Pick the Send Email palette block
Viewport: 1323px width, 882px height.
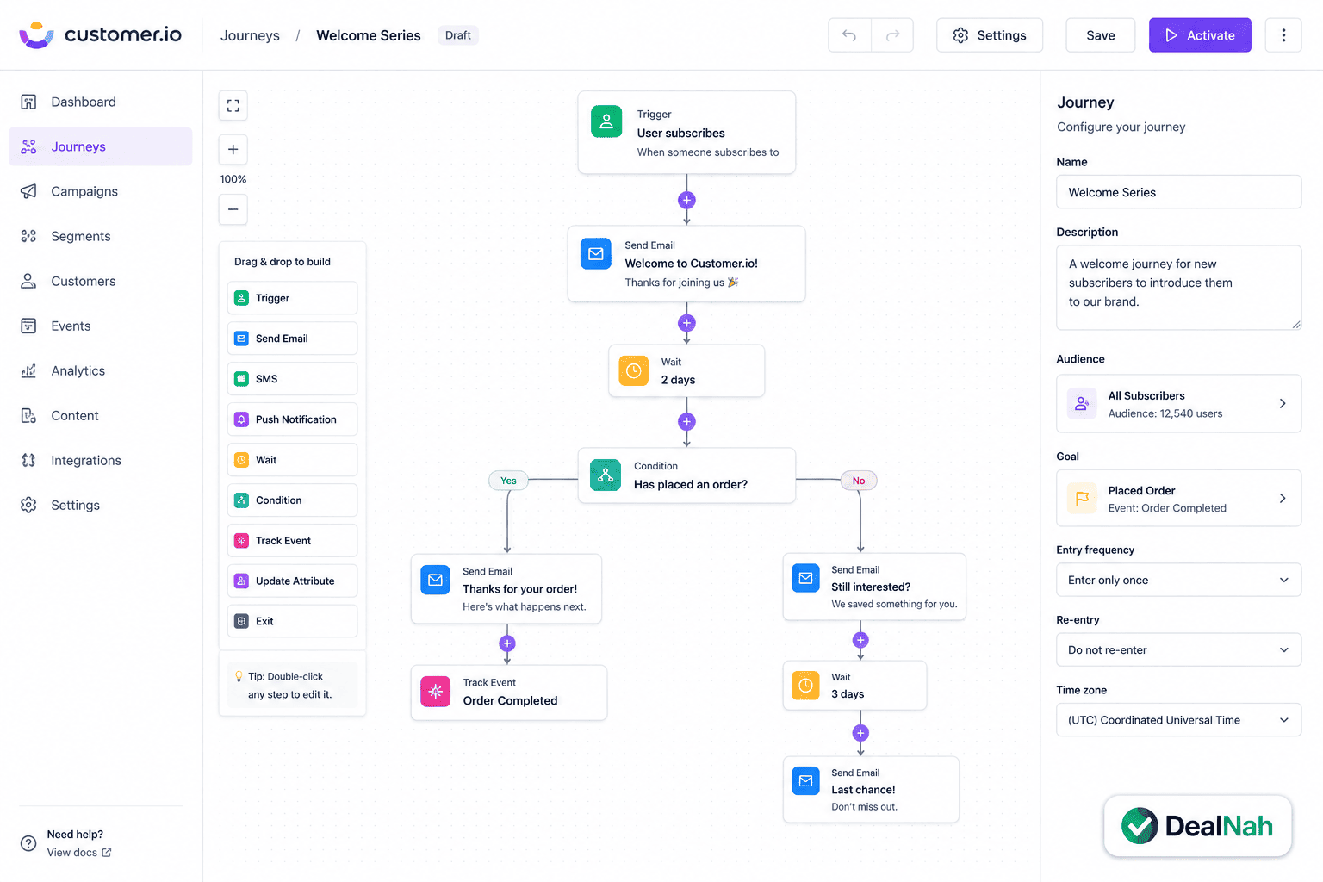pyautogui.click(x=292, y=339)
